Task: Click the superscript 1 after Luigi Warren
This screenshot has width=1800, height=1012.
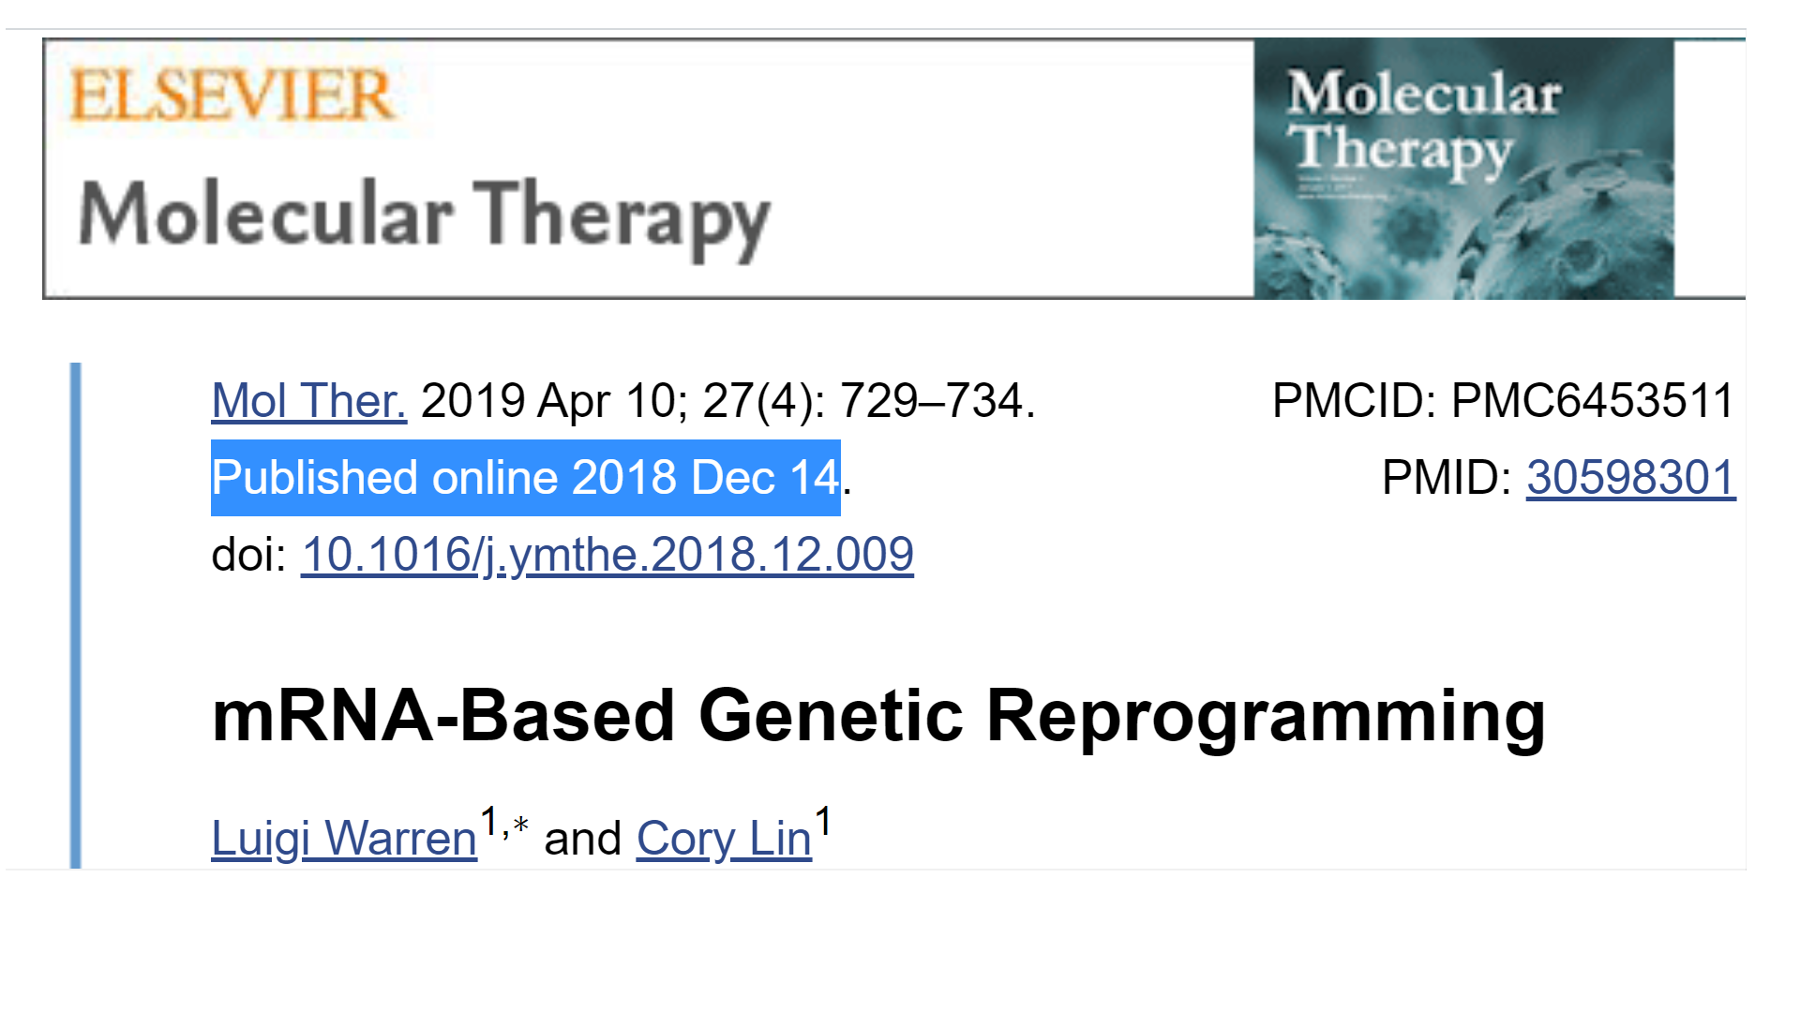Action: pyautogui.click(x=488, y=821)
